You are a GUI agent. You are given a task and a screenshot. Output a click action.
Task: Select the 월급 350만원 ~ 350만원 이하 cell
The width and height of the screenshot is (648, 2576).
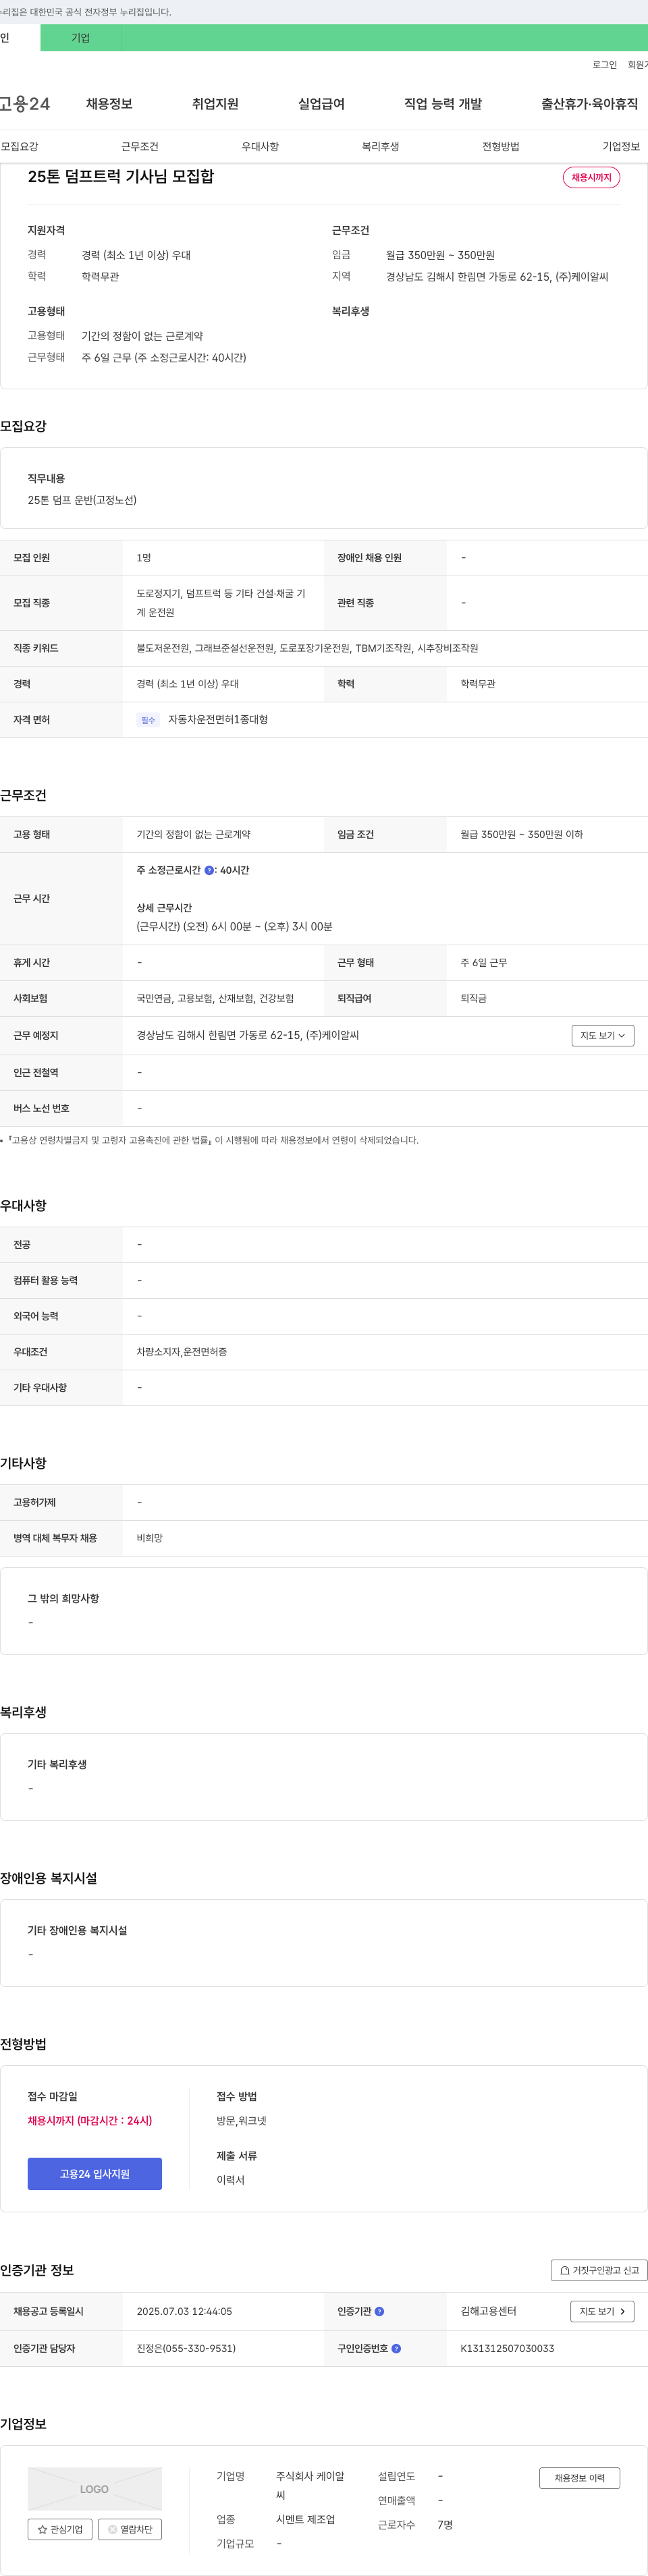coord(521,835)
